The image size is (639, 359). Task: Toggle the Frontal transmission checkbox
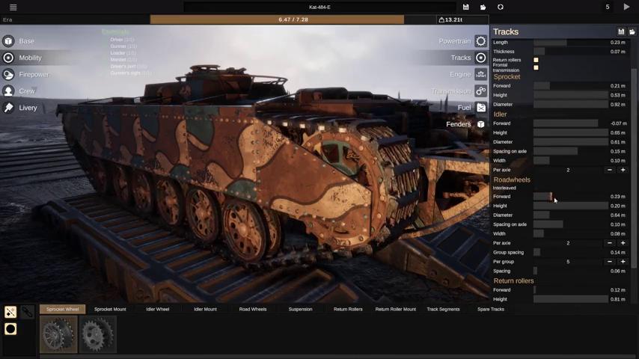click(x=536, y=68)
